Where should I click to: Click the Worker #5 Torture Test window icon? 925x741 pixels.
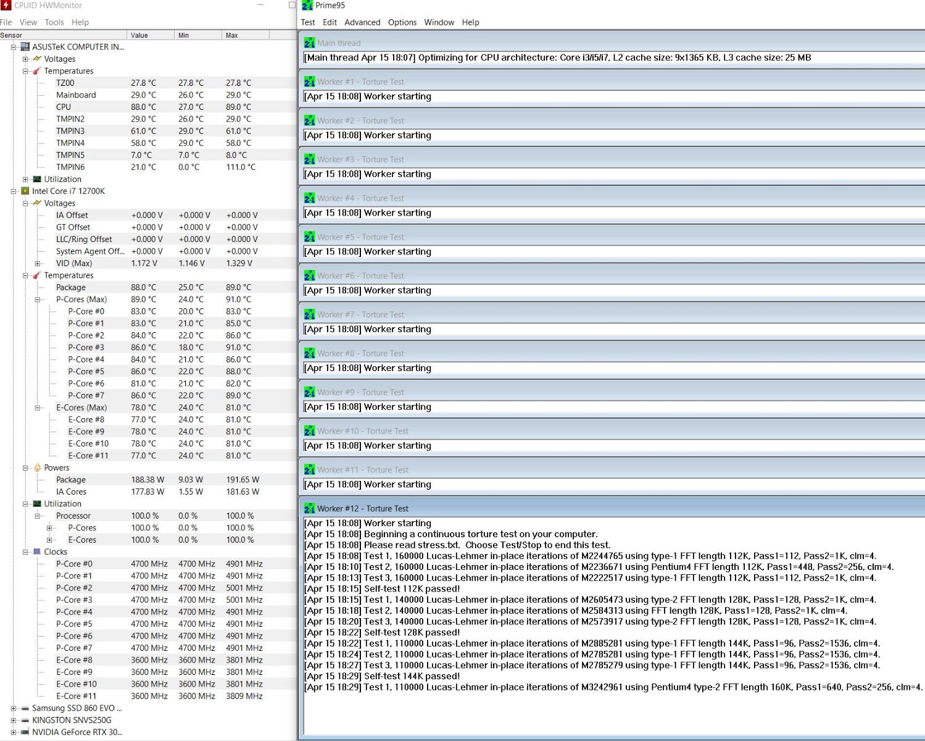(309, 237)
